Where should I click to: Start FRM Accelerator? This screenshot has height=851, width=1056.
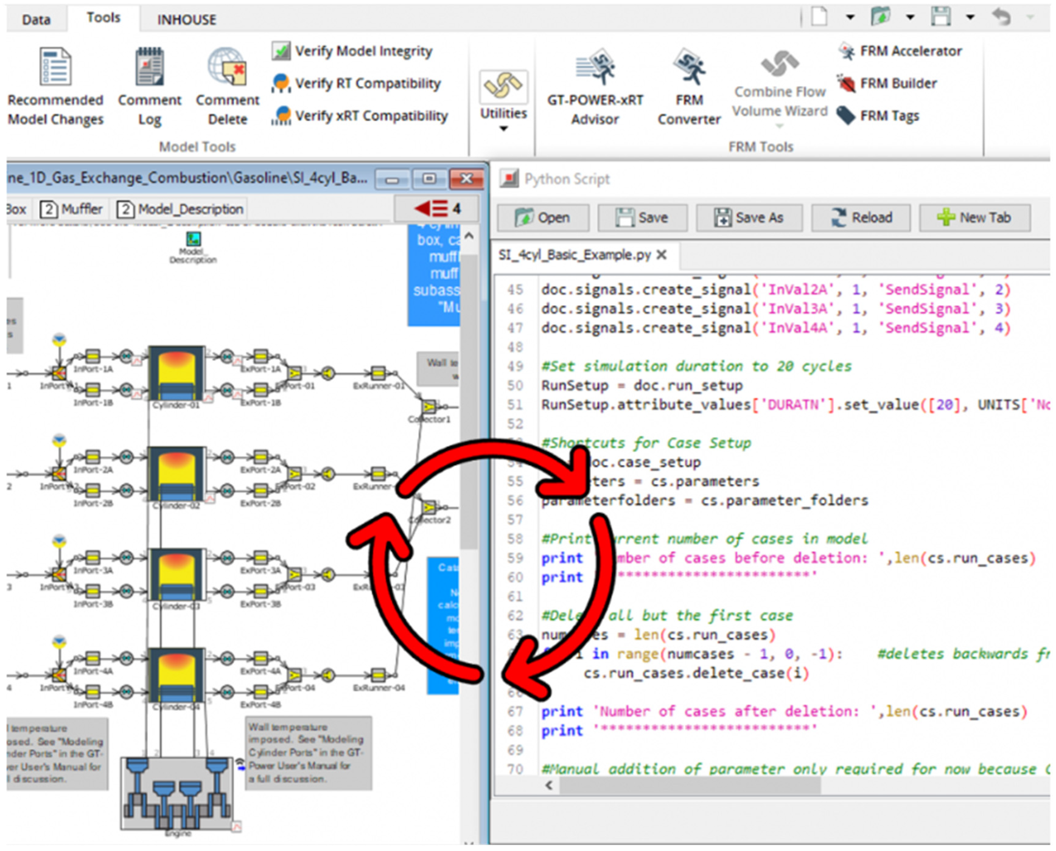pyautogui.click(x=900, y=51)
